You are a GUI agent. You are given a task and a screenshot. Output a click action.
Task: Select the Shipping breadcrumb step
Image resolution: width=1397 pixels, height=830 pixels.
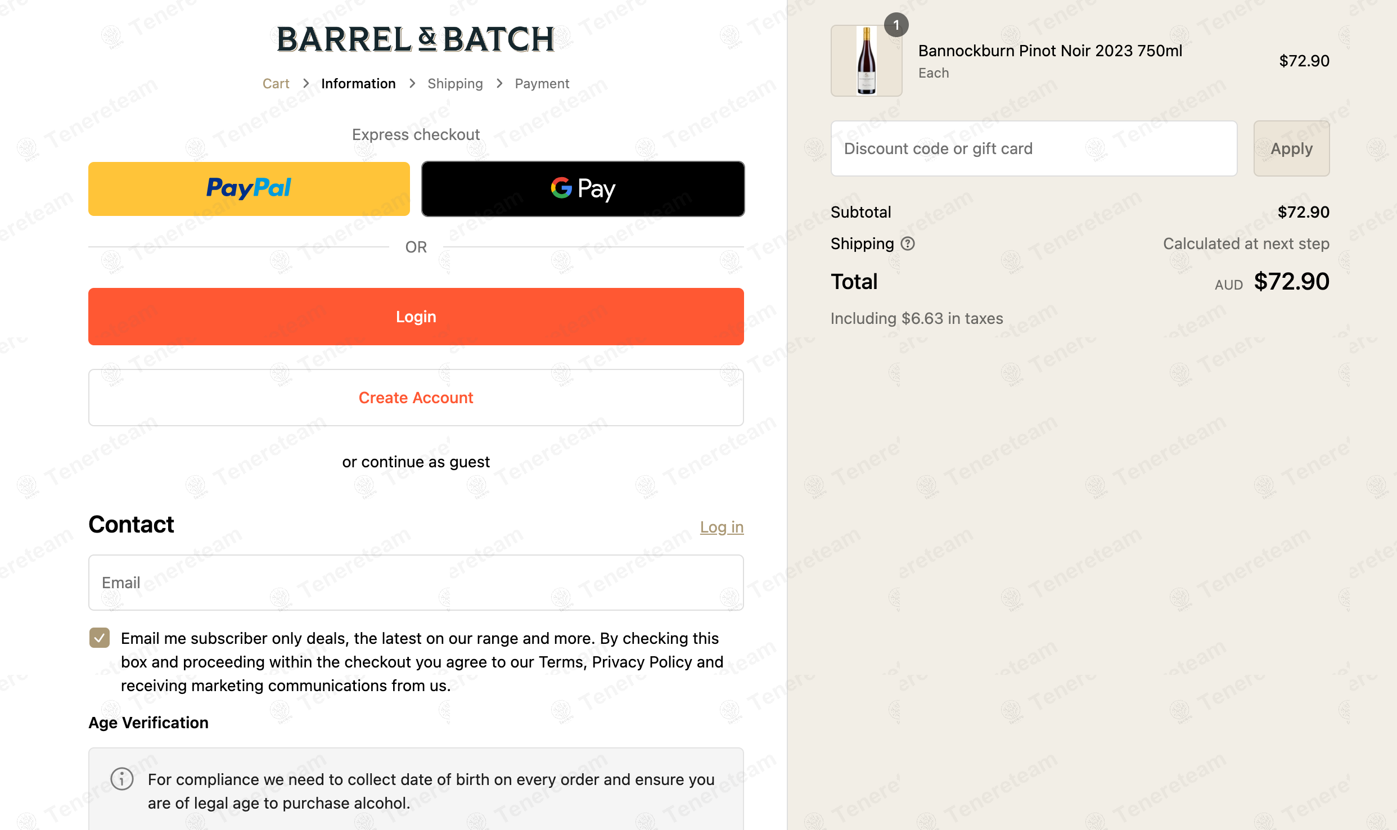tap(455, 84)
